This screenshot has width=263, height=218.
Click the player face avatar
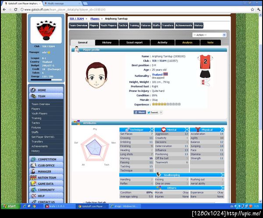(x=96, y=75)
